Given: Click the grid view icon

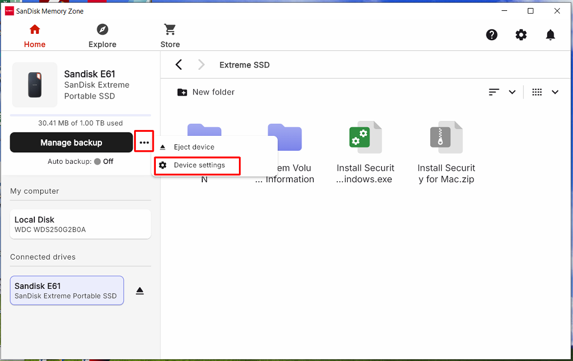Looking at the screenshot, I should [x=537, y=92].
